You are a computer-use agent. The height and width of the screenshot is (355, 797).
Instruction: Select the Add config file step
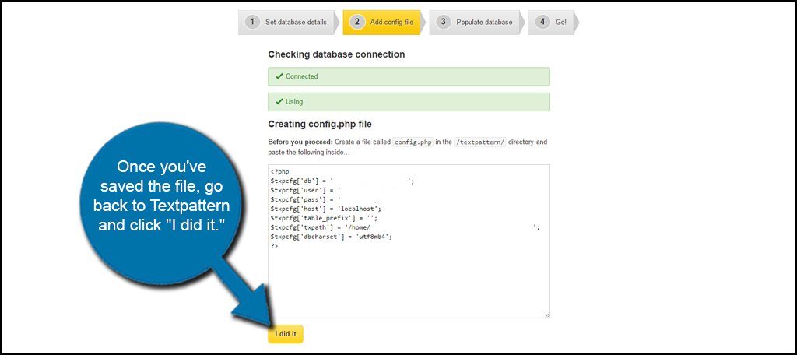point(384,22)
